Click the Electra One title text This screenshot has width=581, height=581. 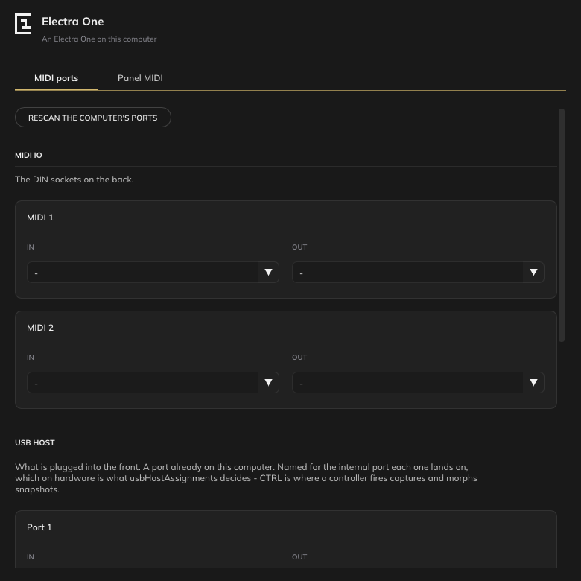click(73, 22)
